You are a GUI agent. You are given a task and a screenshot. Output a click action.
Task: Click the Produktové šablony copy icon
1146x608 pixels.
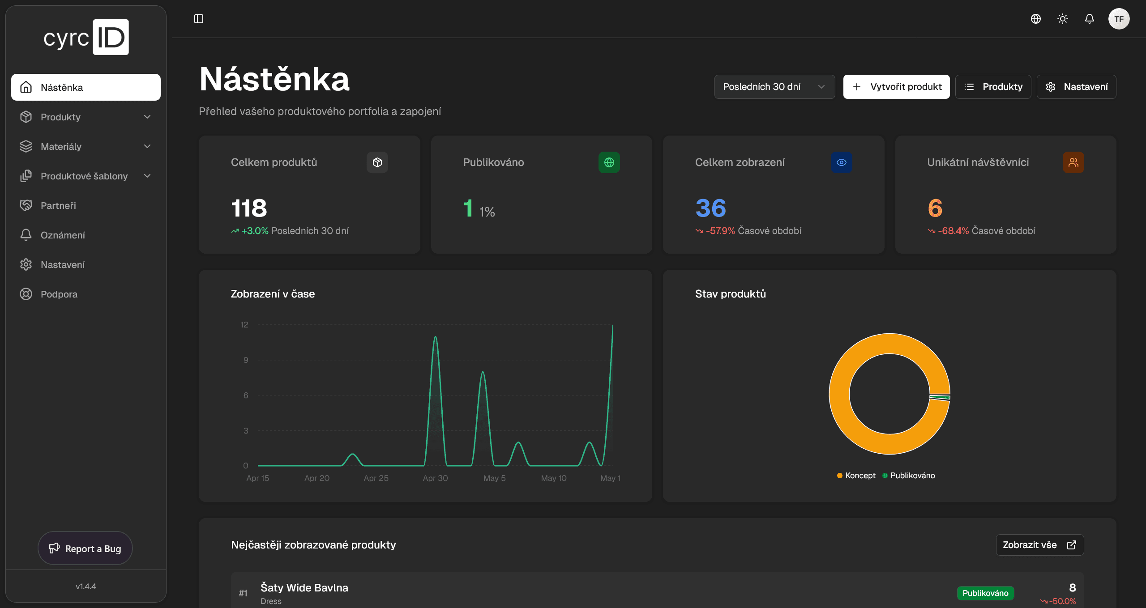tap(26, 176)
